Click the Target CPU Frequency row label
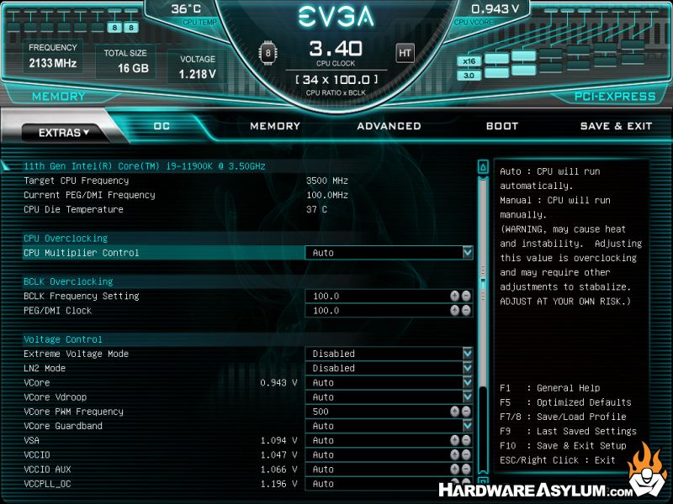 click(76, 181)
